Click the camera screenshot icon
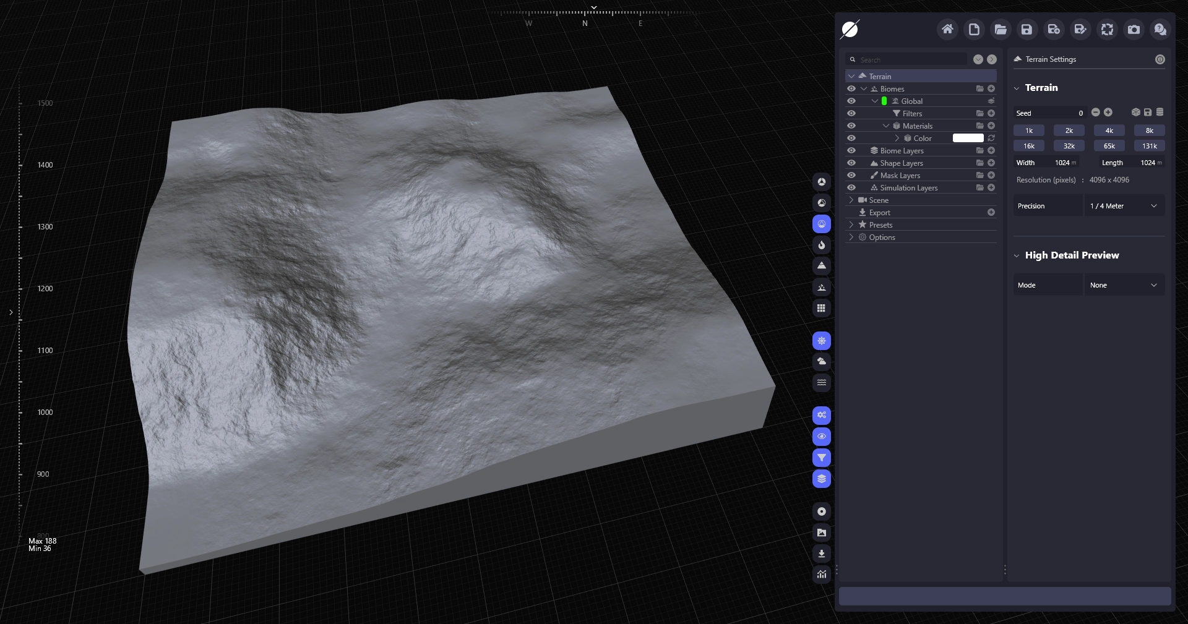Viewport: 1188px width, 624px height. tap(1134, 29)
